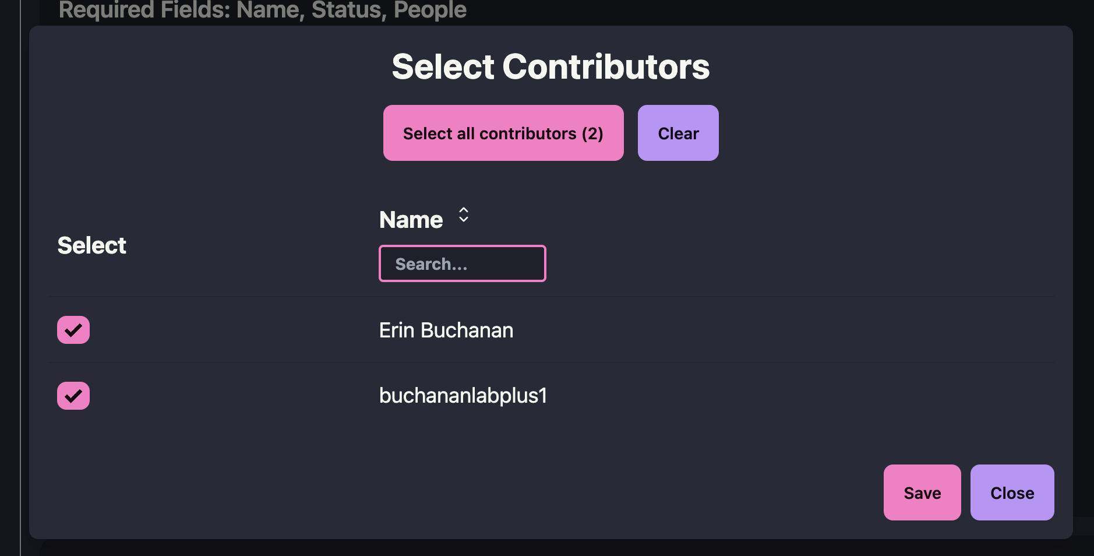Viewport: 1094px width, 556px height.
Task: Click the checkmark in buchananlabplus1's row
Action: point(73,396)
